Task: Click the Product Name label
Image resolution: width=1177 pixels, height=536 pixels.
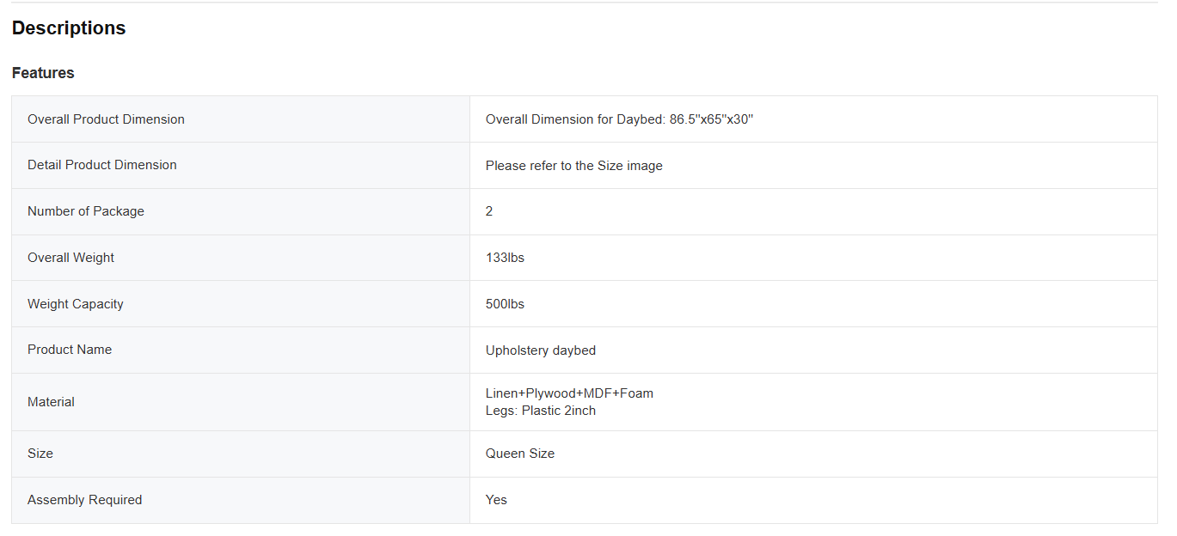Action: (70, 350)
